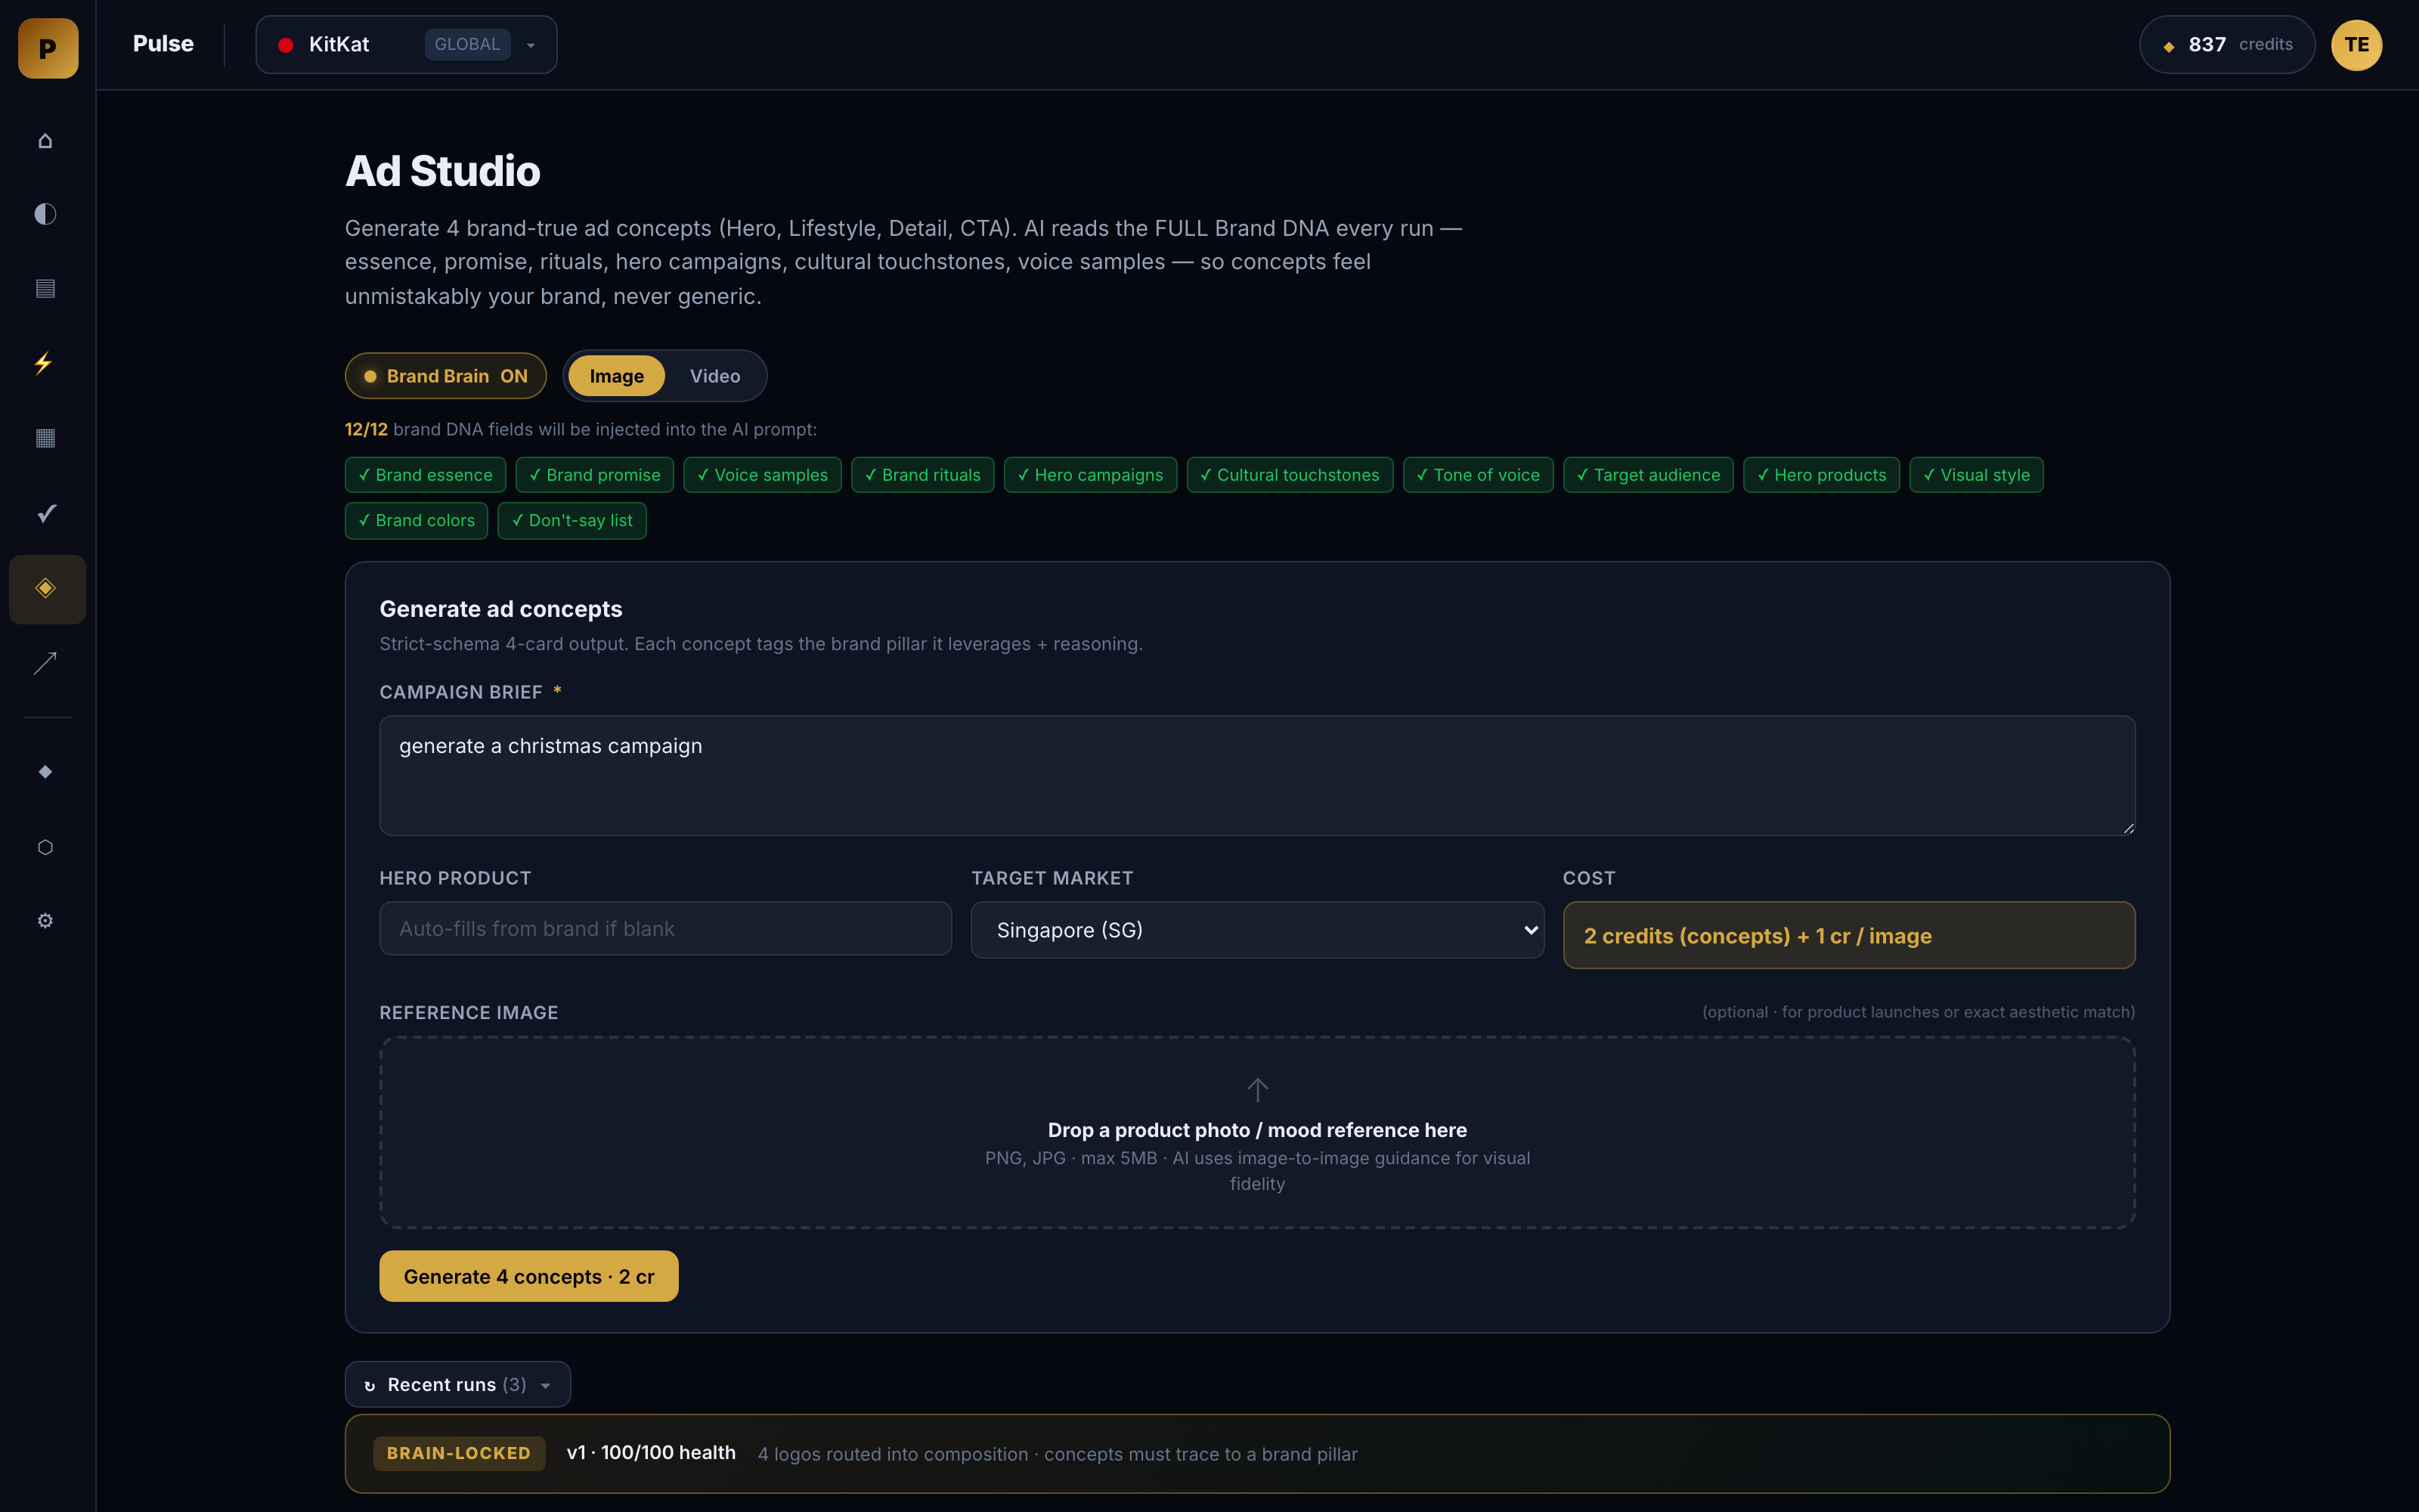This screenshot has height=1512, width=2419.
Task: Open the 837 credits balance pill
Action: [x=2227, y=45]
